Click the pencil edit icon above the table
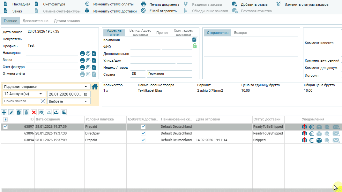 [x=11, y=112]
